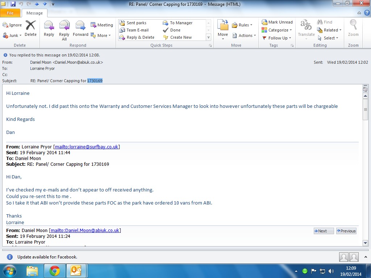Mark message Done via quick step
The width and height of the screenshot is (371, 278).
[x=172, y=30]
